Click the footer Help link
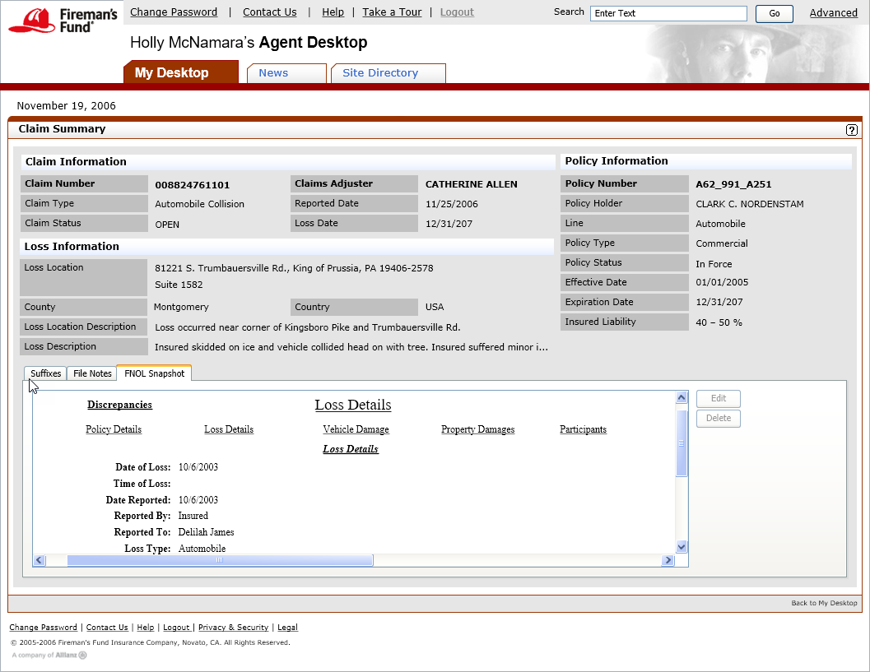 coord(146,627)
